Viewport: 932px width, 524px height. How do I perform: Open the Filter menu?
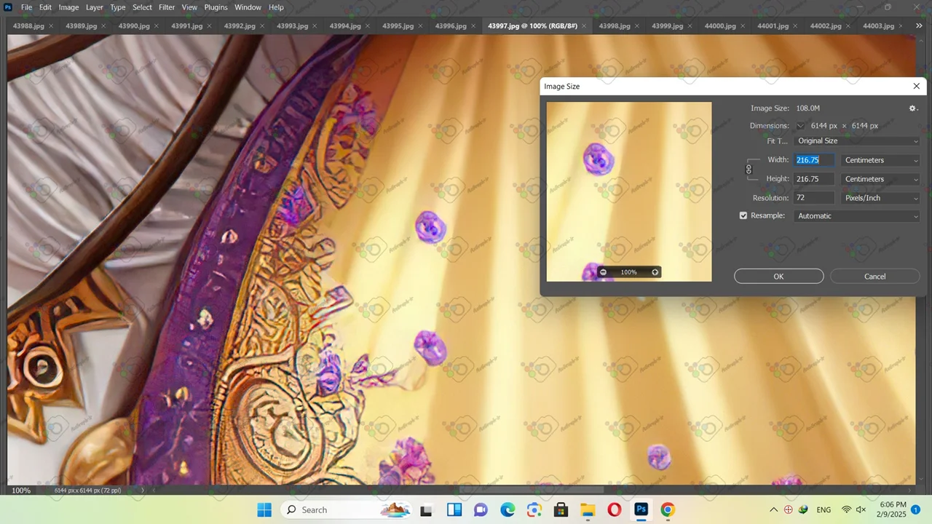(167, 7)
